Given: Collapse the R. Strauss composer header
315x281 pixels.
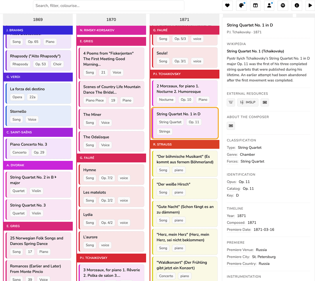Looking at the screenshot, I should point(184,144).
